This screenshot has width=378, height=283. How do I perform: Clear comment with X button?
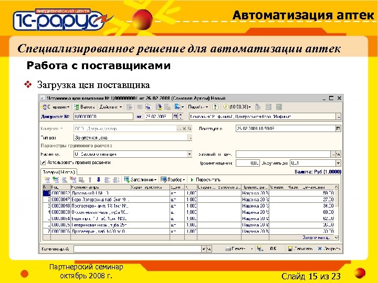(204, 249)
